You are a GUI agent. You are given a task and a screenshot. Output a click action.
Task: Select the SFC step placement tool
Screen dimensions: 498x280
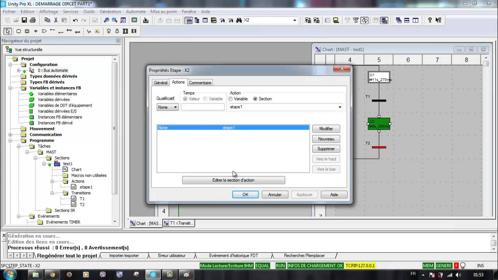(x=18, y=31)
